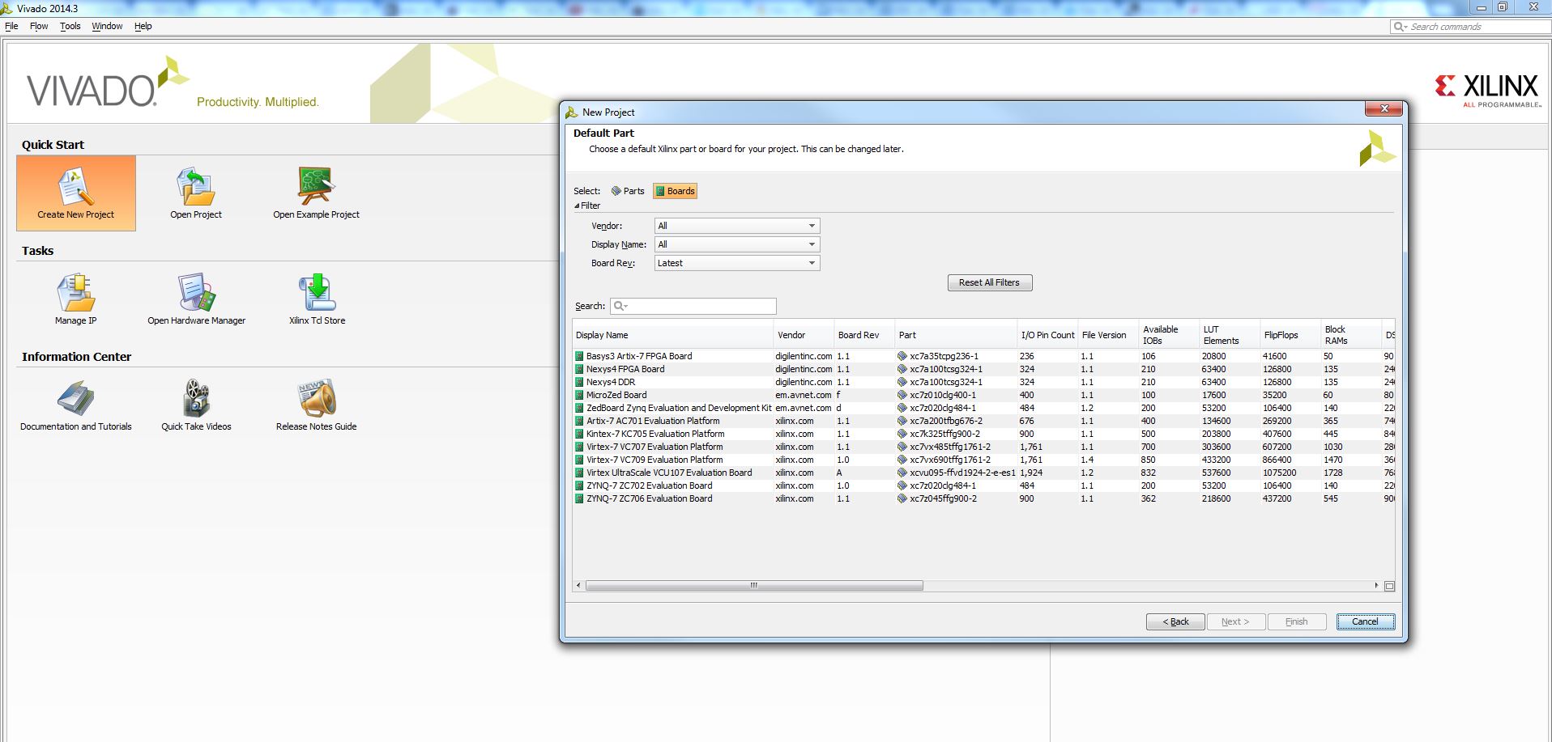Open the File menu
This screenshot has width=1552, height=742.
[11, 26]
